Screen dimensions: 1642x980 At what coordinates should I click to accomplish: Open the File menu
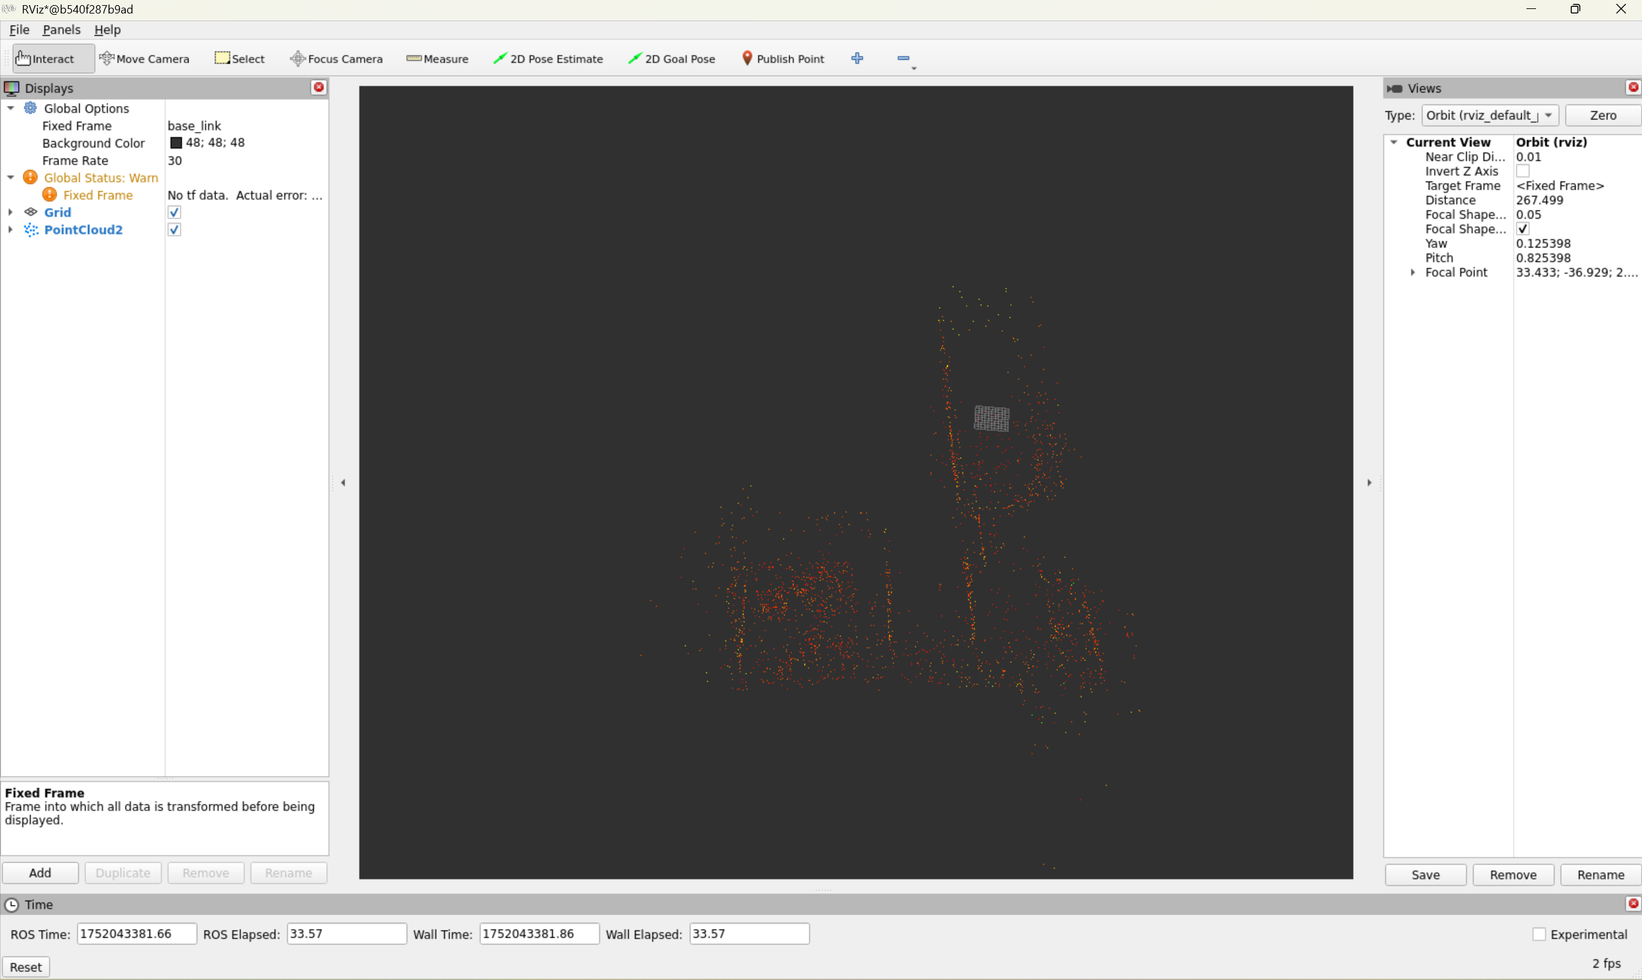(x=19, y=30)
